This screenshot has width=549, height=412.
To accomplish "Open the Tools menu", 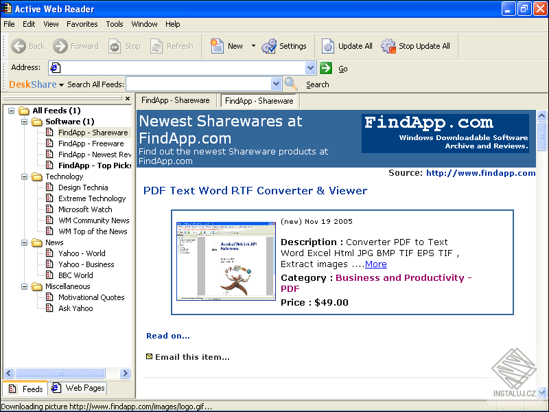I will click(x=115, y=24).
